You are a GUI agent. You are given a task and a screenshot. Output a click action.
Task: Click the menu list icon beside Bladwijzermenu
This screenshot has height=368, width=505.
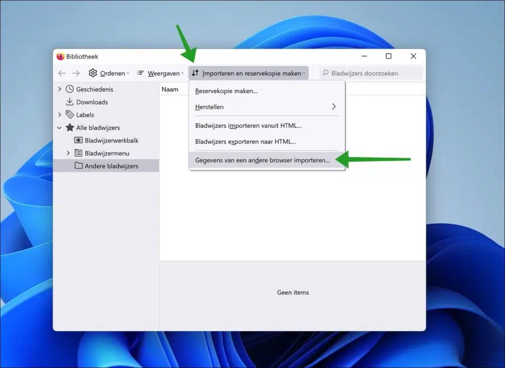(x=78, y=153)
